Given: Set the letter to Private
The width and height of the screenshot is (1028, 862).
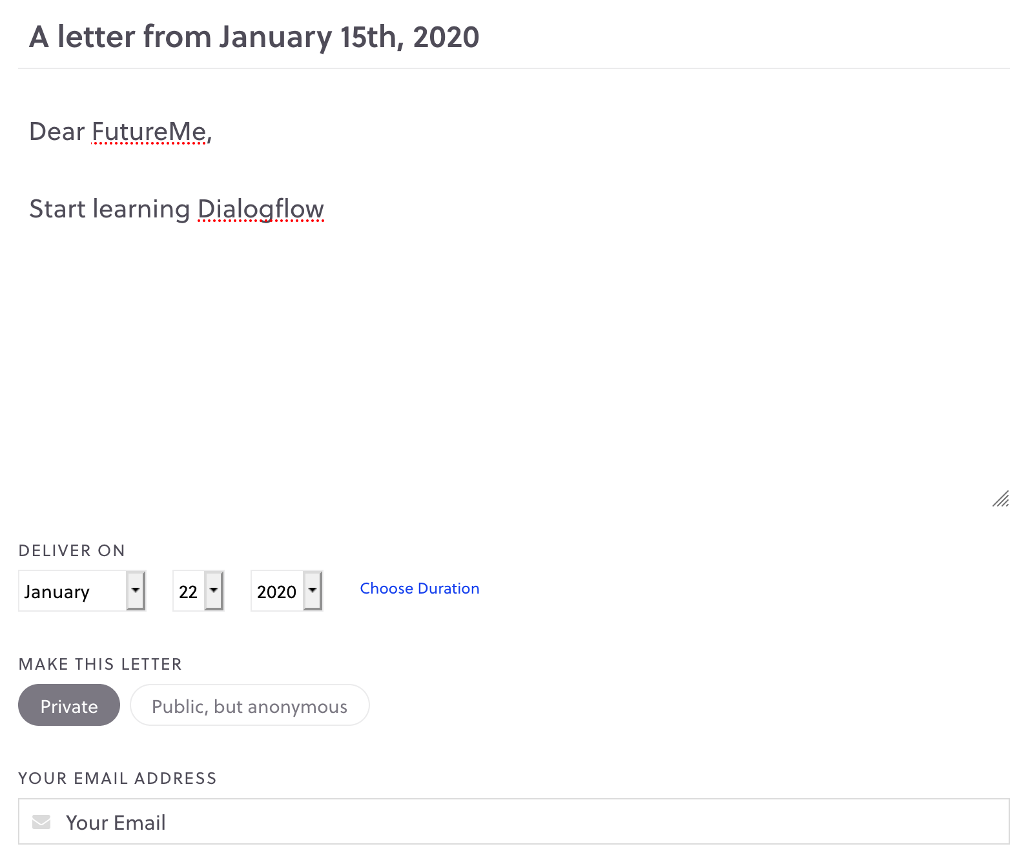Looking at the screenshot, I should coord(69,706).
